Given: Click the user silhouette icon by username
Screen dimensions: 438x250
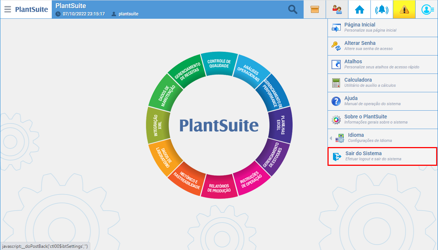Looking at the screenshot, I should pyautogui.click(x=114, y=14).
